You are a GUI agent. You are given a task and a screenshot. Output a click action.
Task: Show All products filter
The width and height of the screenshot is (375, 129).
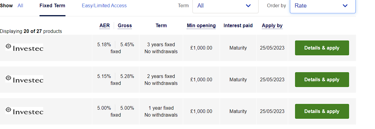click(20, 5)
